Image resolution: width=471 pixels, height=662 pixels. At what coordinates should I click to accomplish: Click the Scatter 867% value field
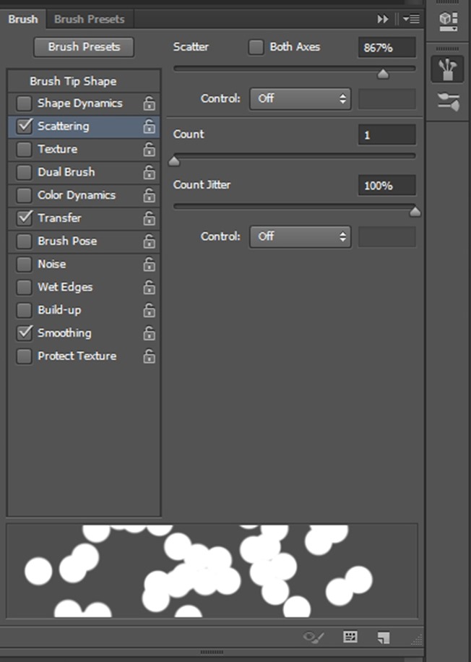387,47
